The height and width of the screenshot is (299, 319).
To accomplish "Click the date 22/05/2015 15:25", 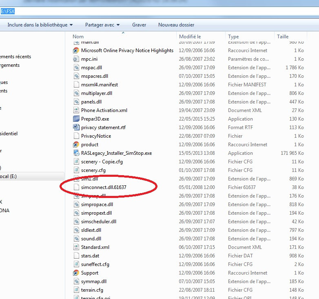I will 197,119.
